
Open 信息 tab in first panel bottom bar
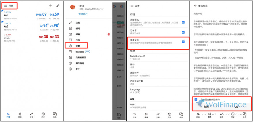pos(55,115)
